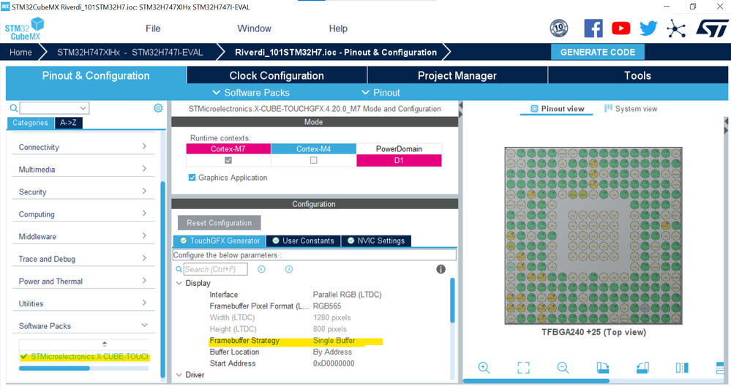The image size is (731, 389).
Task: Open the Window menu
Action: pyautogui.click(x=254, y=29)
